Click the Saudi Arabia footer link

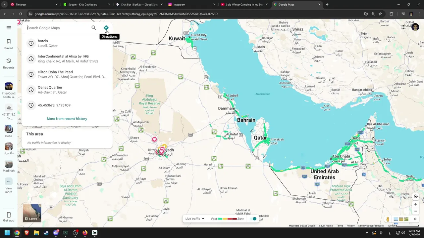tap(326, 226)
